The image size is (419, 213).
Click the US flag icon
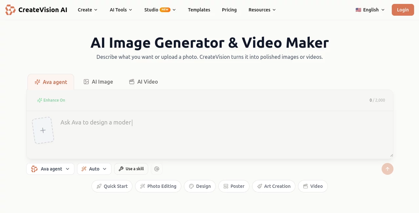click(358, 10)
